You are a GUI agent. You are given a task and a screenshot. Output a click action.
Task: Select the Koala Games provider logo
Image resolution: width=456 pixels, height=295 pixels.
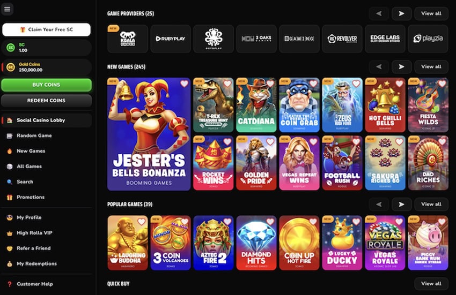click(x=128, y=39)
